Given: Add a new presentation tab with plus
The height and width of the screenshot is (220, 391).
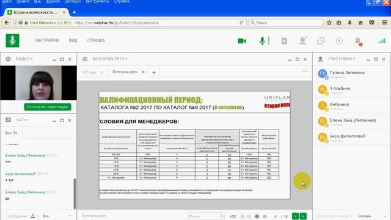Looking at the screenshot, I should [154, 72].
